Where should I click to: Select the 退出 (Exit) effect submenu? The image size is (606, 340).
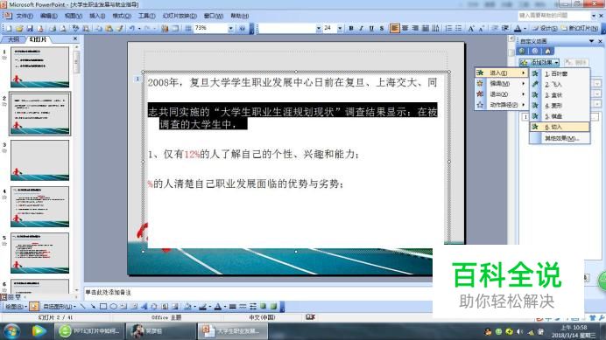click(501, 94)
